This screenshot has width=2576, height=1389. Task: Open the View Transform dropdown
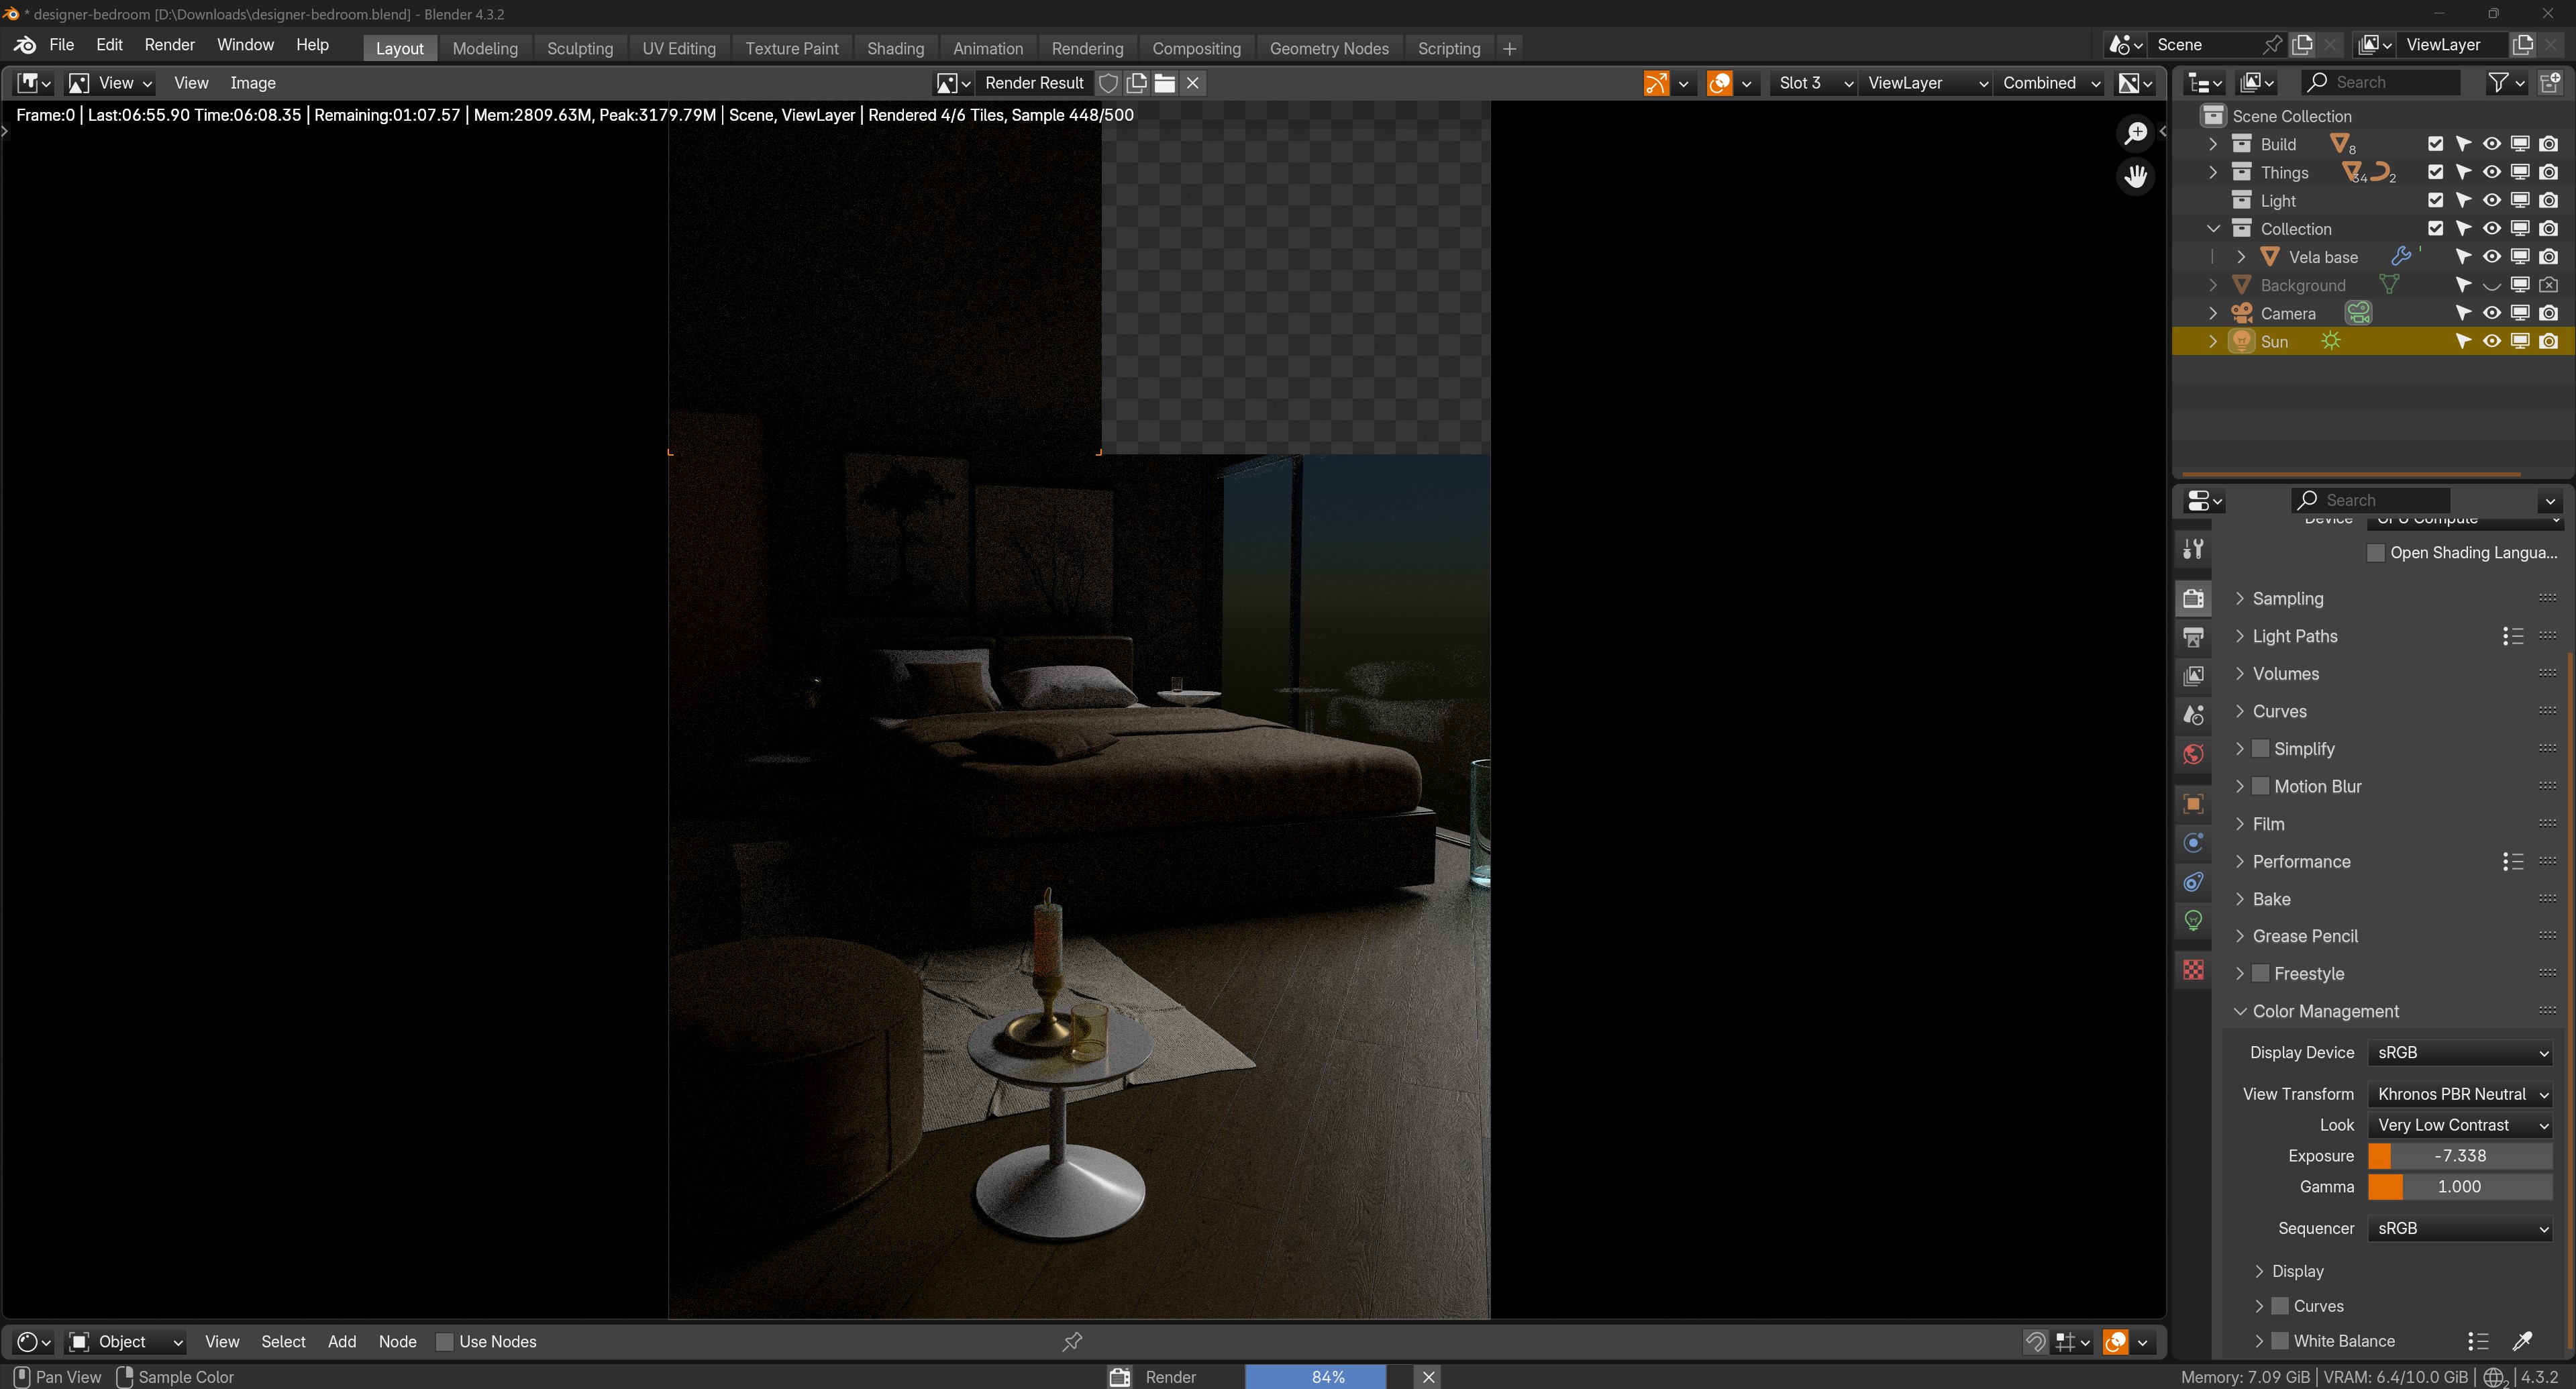2460,1094
